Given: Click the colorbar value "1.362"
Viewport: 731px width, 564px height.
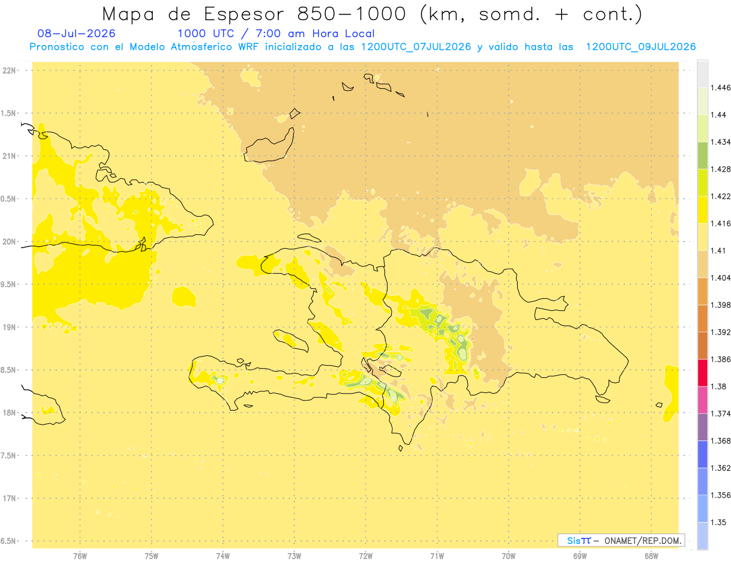Looking at the screenshot, I should pos(719,468).
